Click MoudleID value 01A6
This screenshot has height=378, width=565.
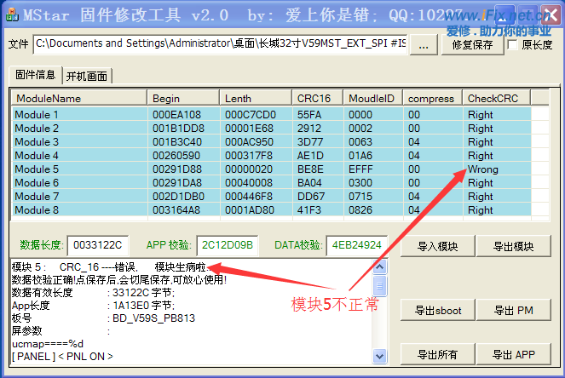coord(360,156)
